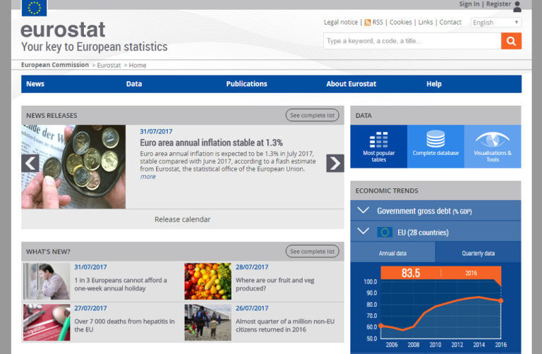The height and width of the screenshot is (354, 542).
Task: Click the 'more' link under inflation article
Action: click(x=148, y=177)
